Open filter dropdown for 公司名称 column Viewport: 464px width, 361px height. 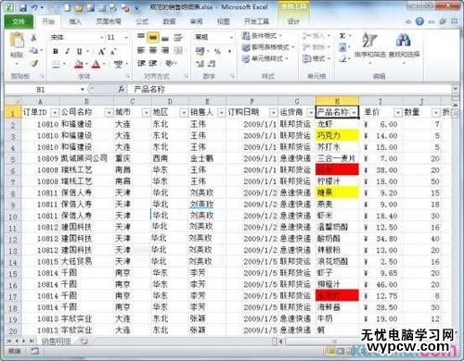pyautogui.click(x=109, y=113)
